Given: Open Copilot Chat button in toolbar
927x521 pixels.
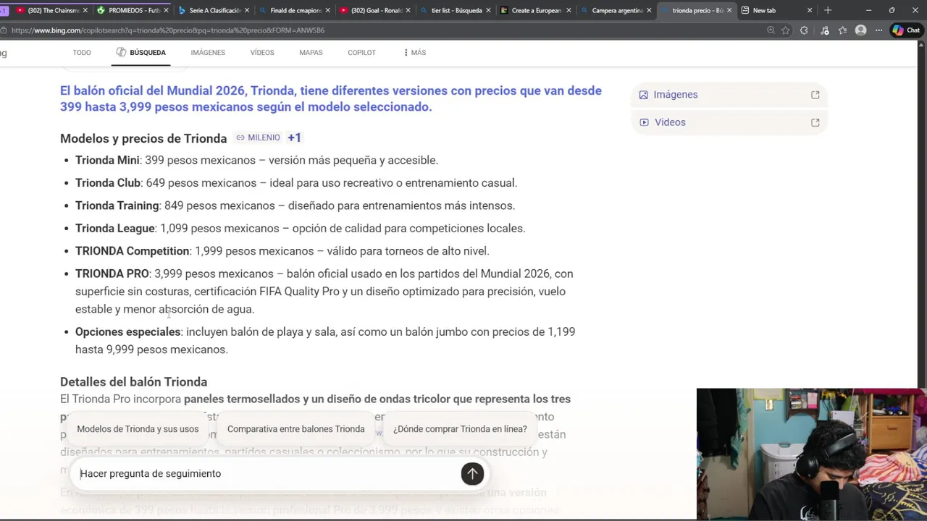Looking at the screenshot, I should point(905,30).
